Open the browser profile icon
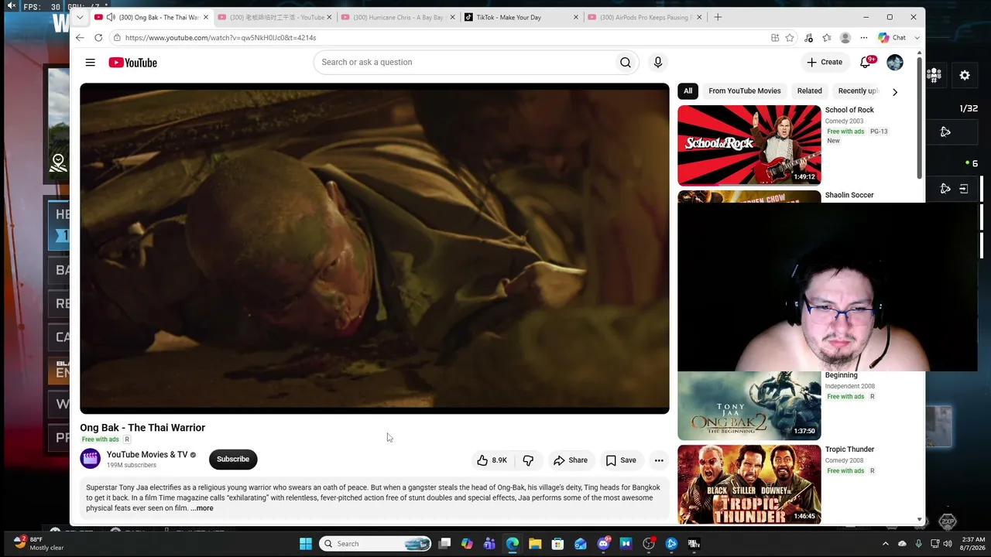 pos(845,38)
